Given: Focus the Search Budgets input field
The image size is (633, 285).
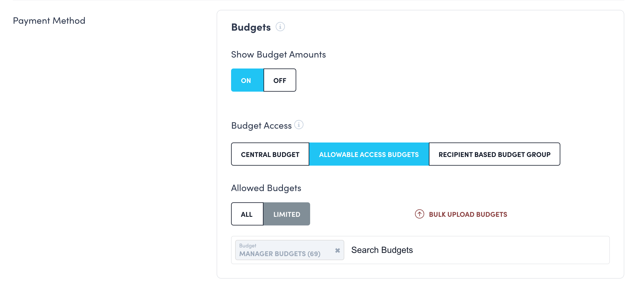Looking at the screenshot, I should click(478, 250).
